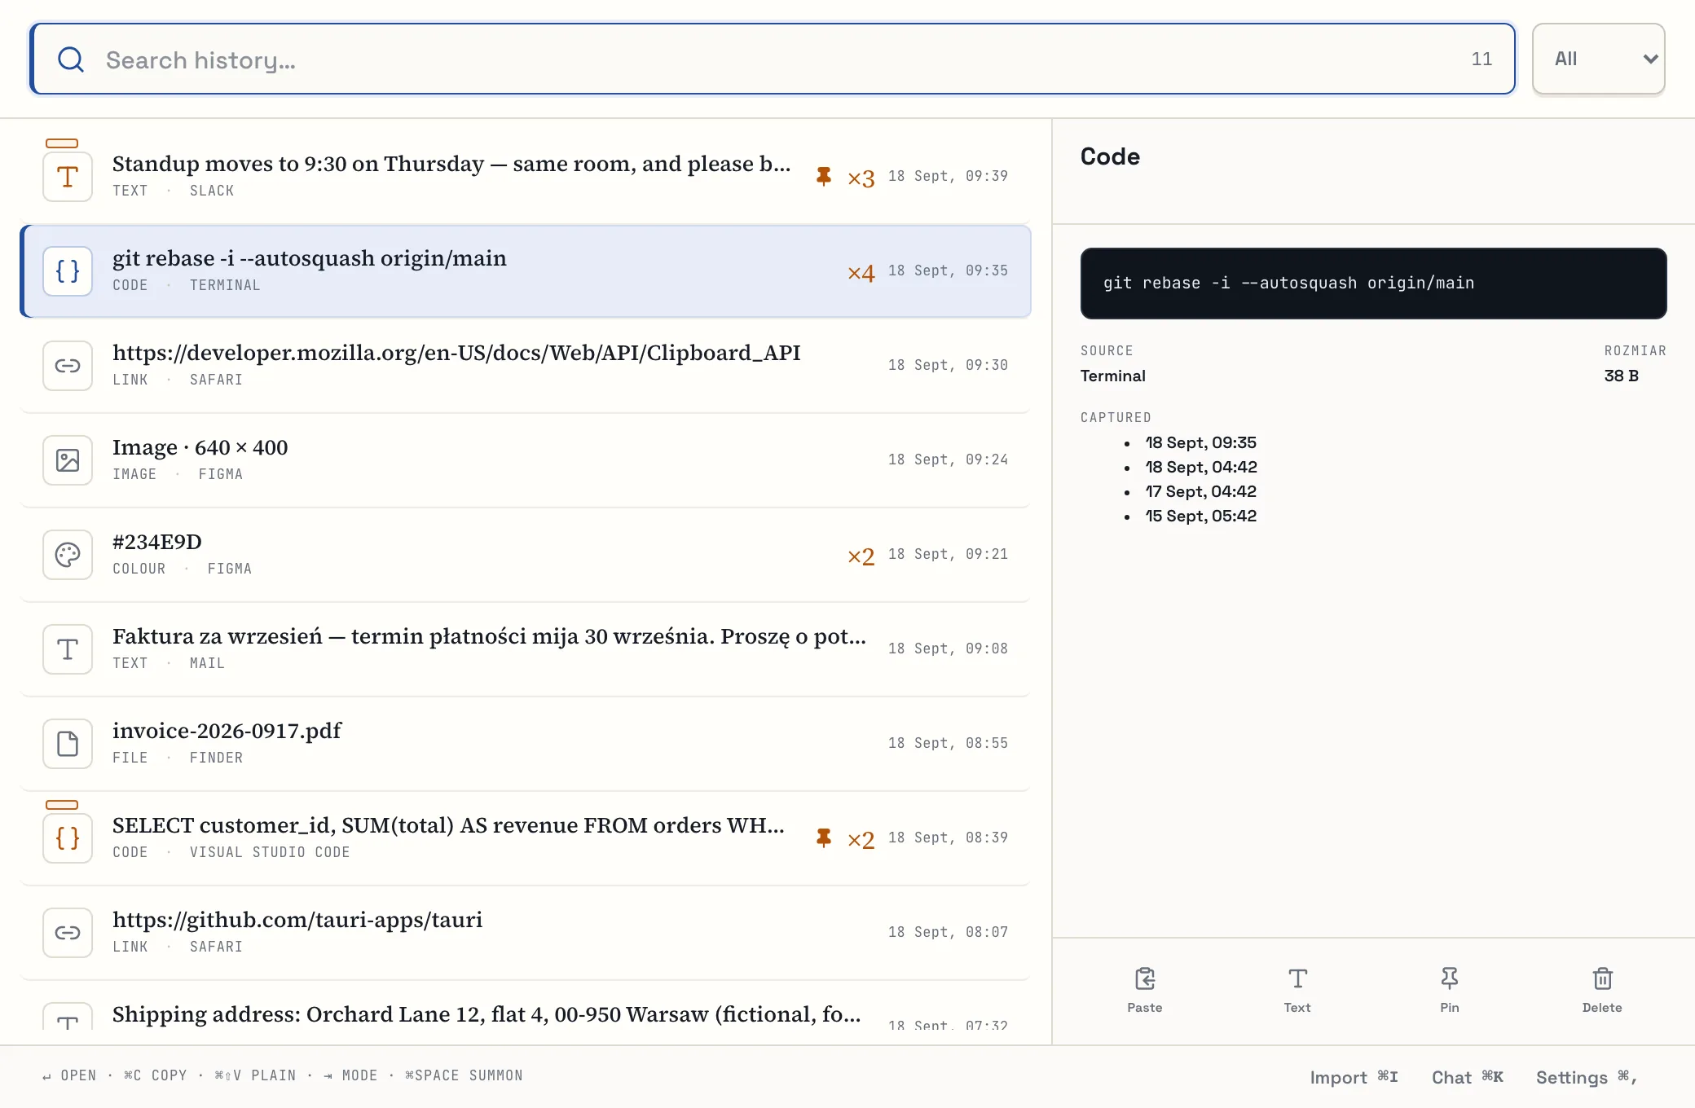Open the All filter dropdown
This screenshot has height=1108, width=1695.
pyautogui.click(x=1598, y=59)
